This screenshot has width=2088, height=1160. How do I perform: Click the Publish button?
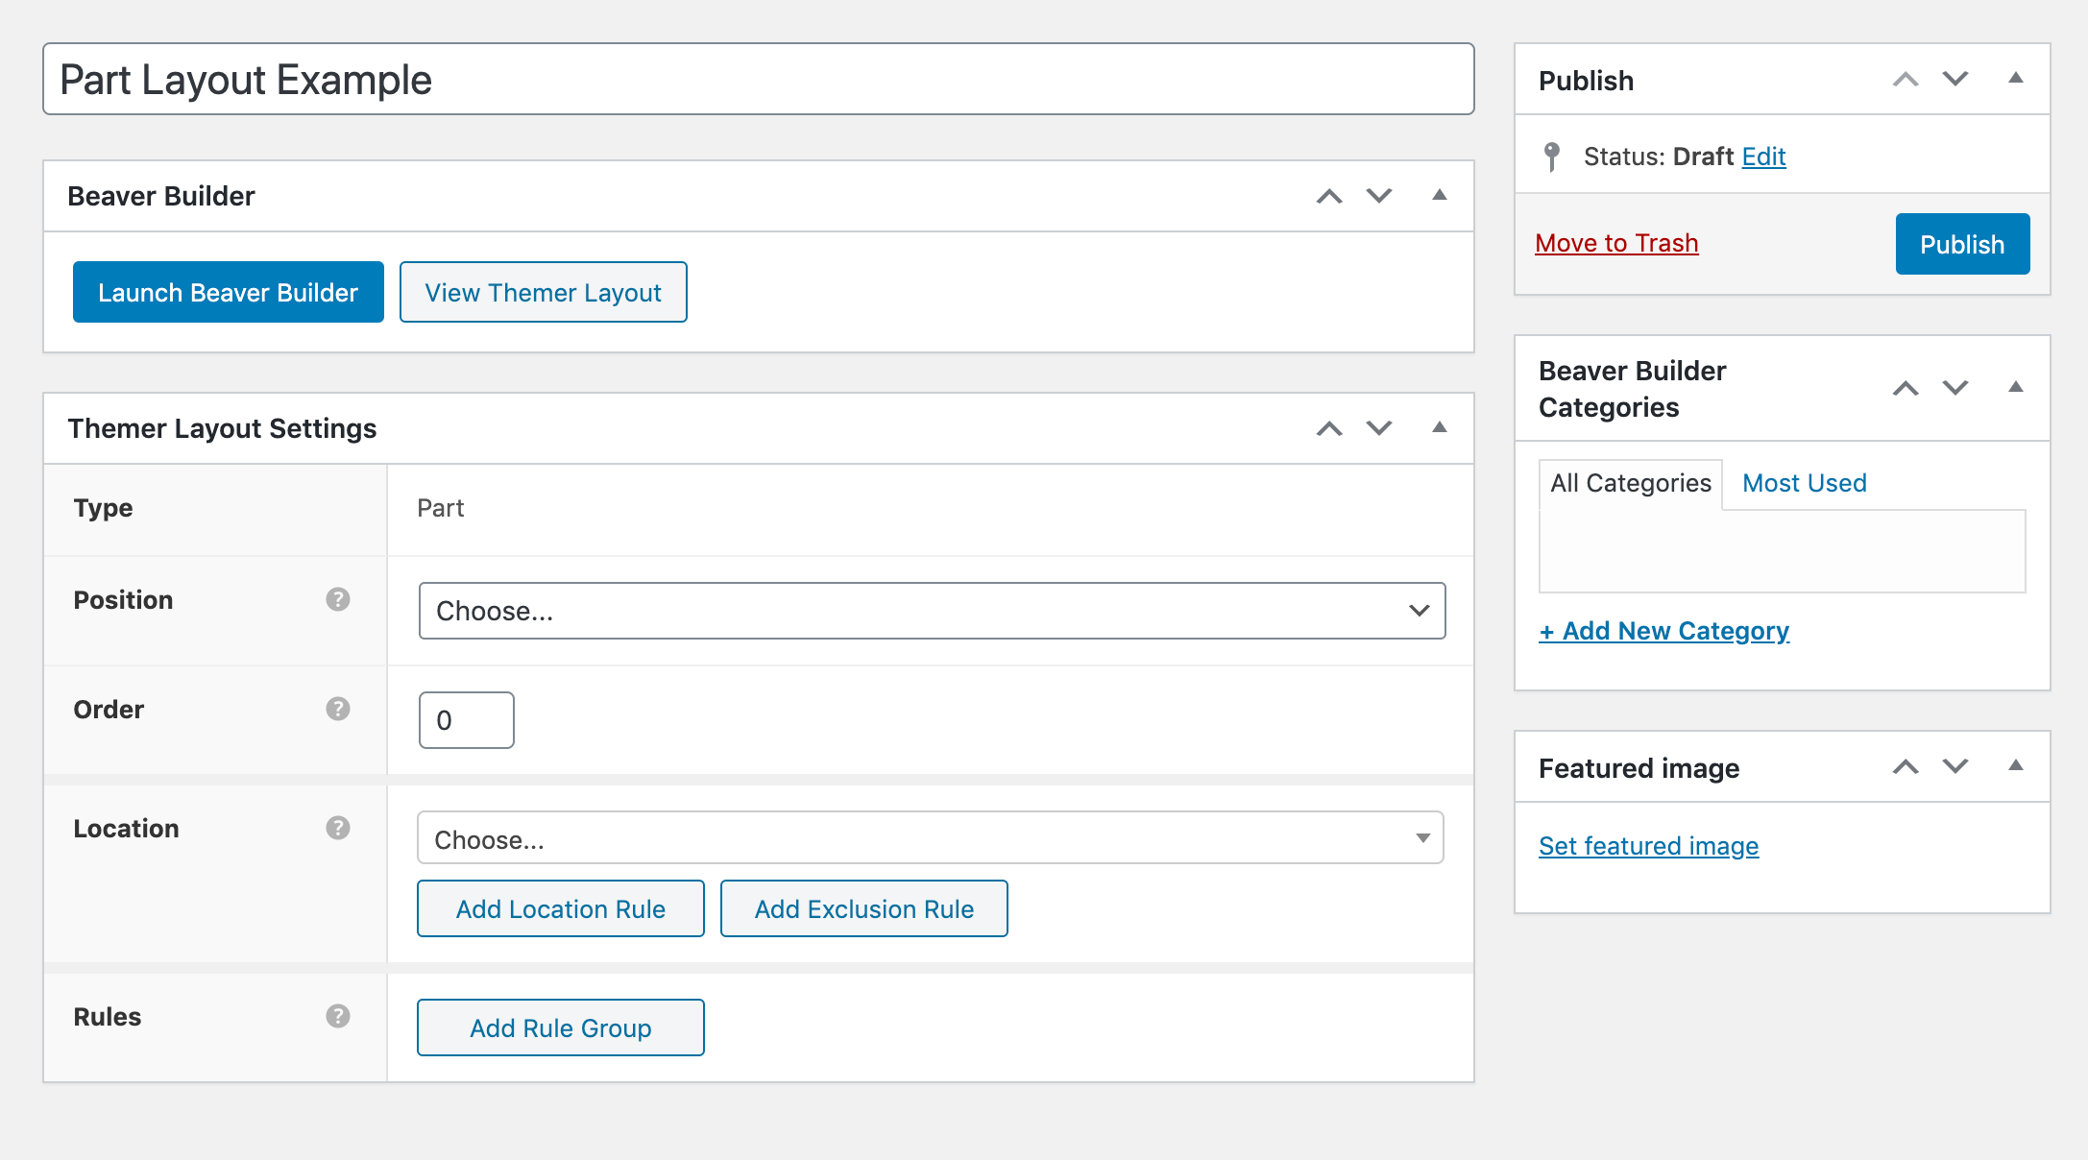(x=1961, y=244)
